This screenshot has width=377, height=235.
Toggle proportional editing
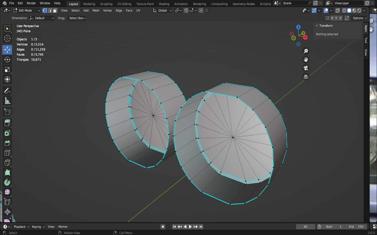tap(201, 10)
